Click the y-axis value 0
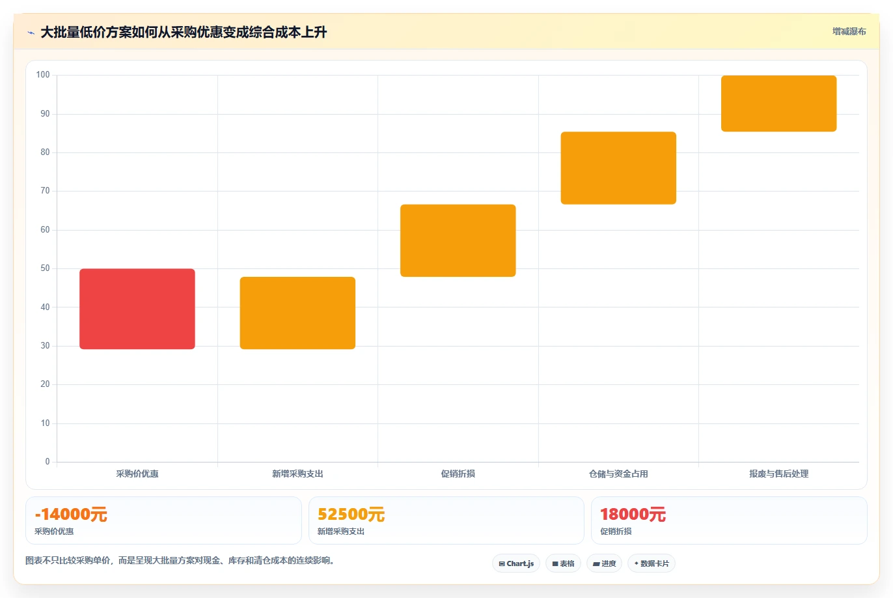Image resolution: width=893 pixels, height=598 pixels. (48, 462)
